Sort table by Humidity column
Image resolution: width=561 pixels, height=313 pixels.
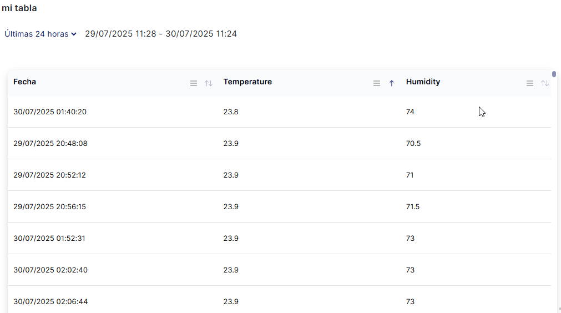(x=545, y=83)
